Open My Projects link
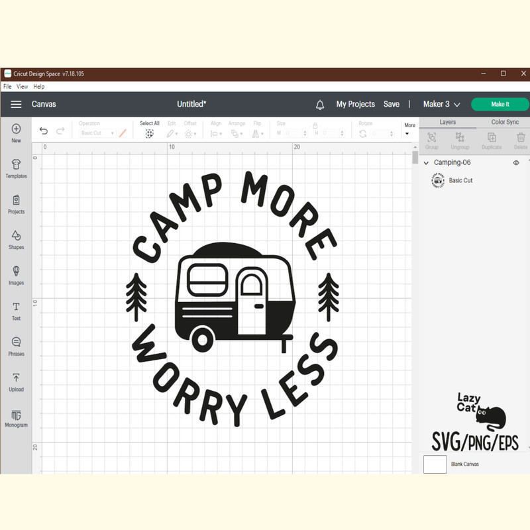The image size is (530, 530). (355, 104)
